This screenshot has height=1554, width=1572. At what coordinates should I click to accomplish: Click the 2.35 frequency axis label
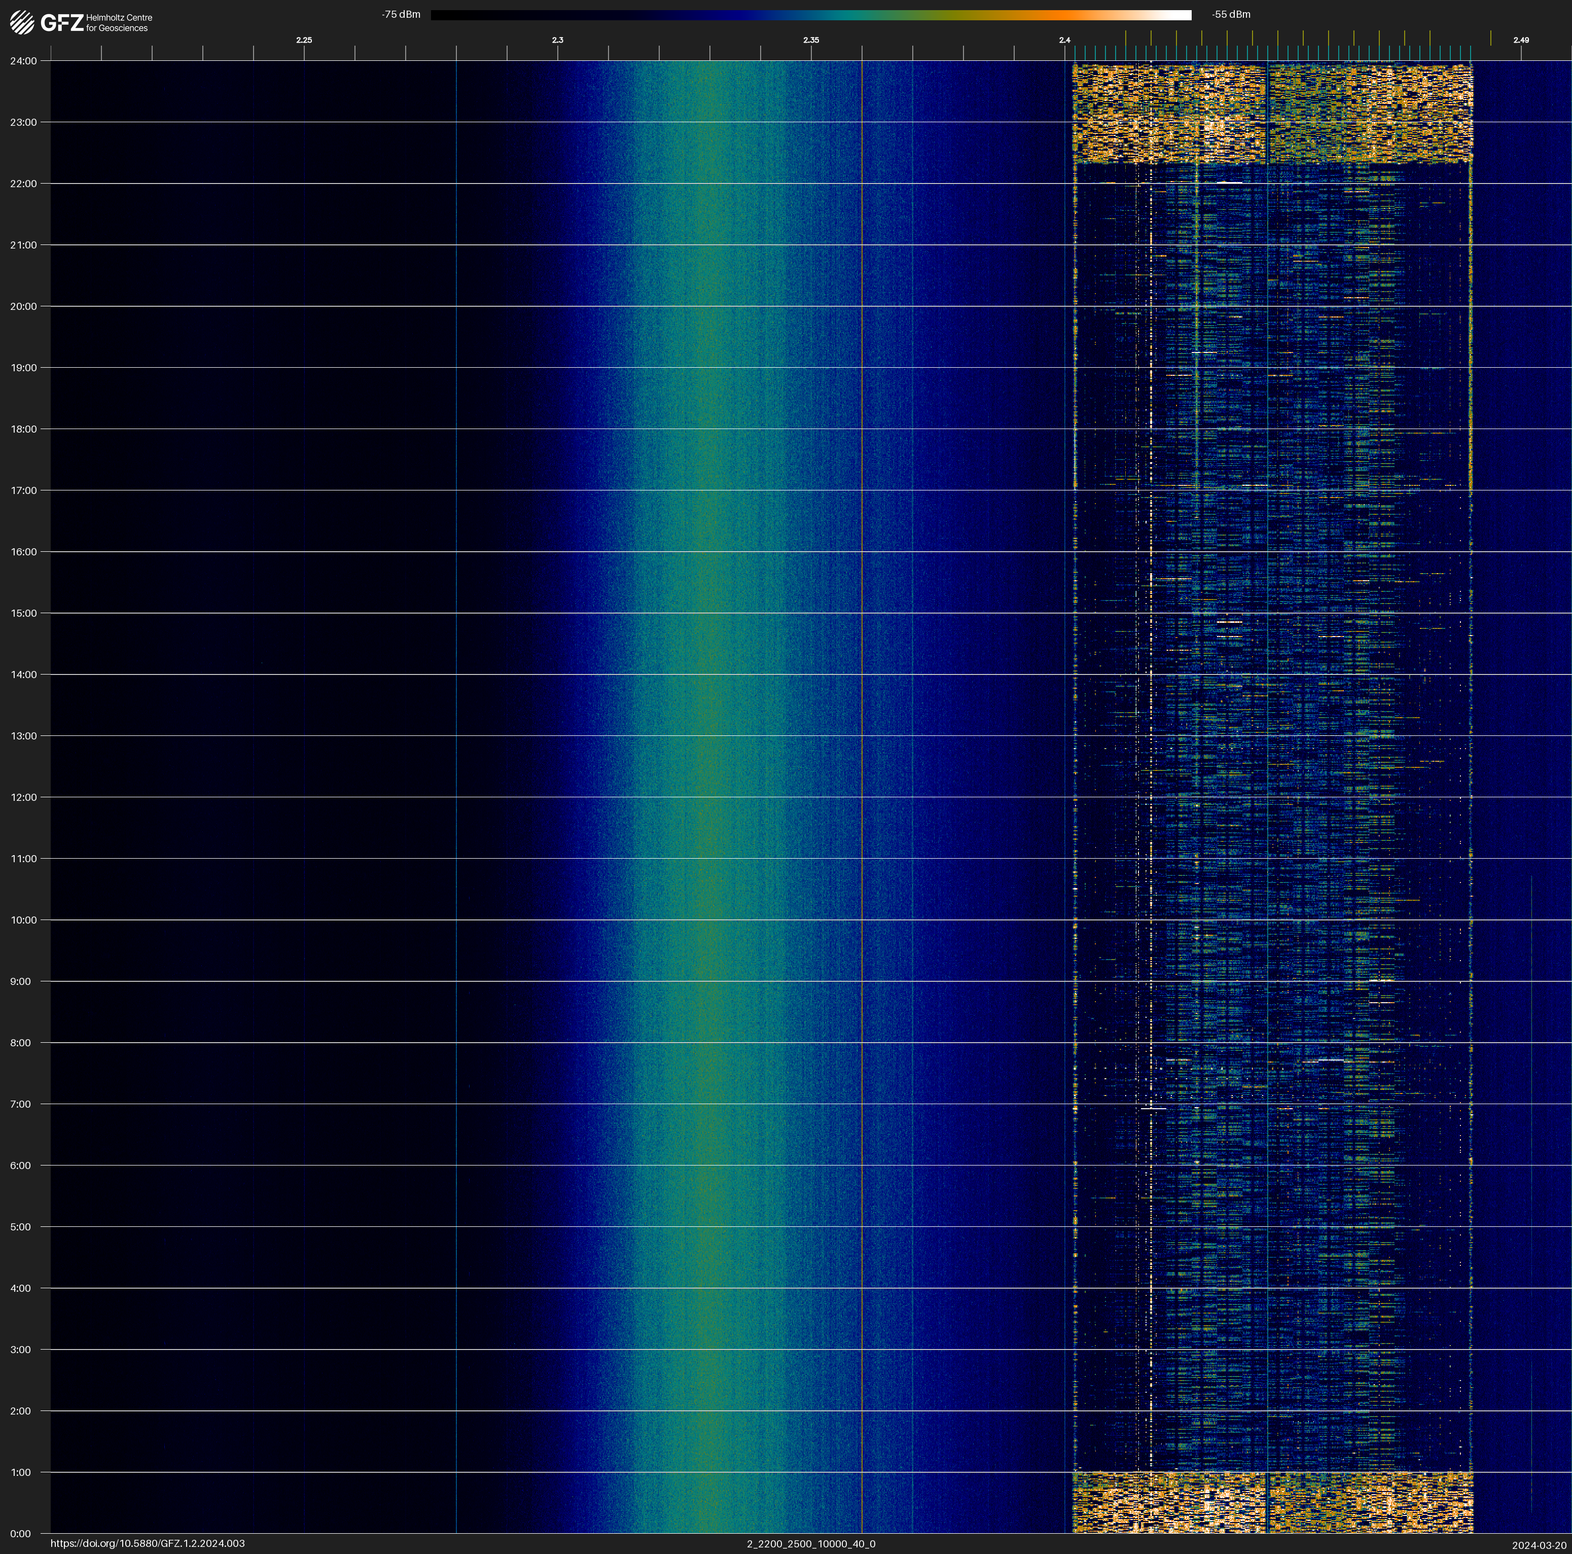[811, 40]
